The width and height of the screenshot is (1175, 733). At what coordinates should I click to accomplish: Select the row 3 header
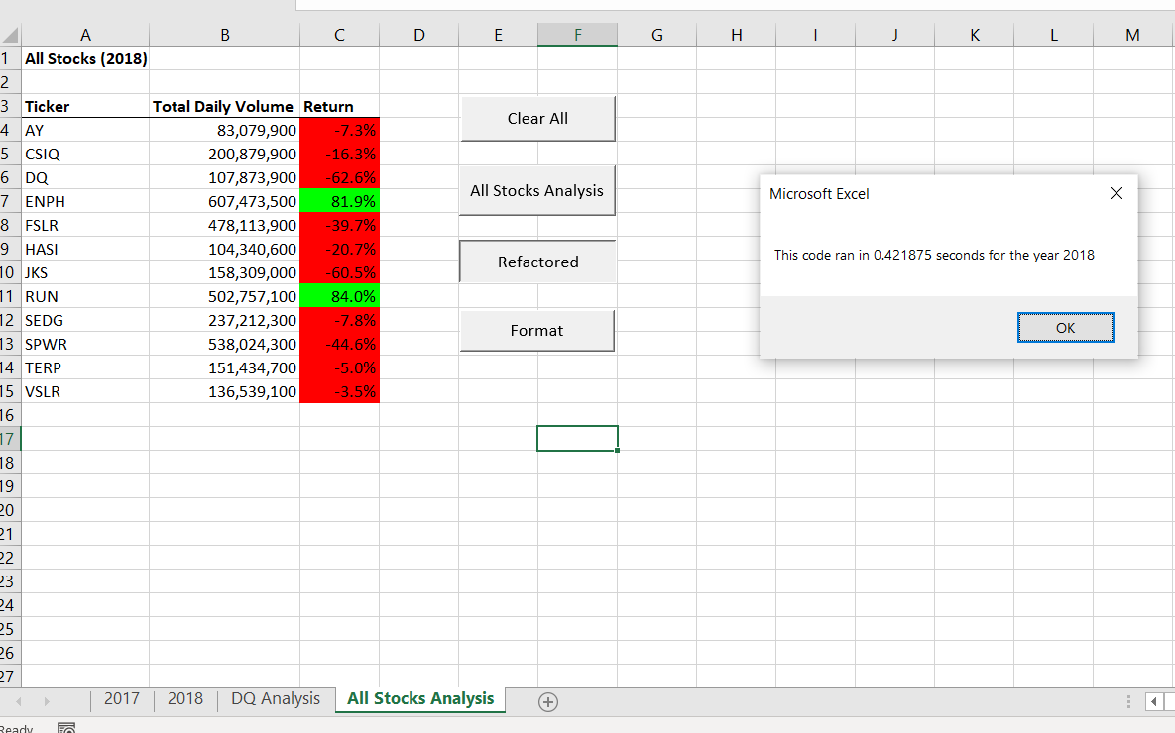click(x=10, y=106)
